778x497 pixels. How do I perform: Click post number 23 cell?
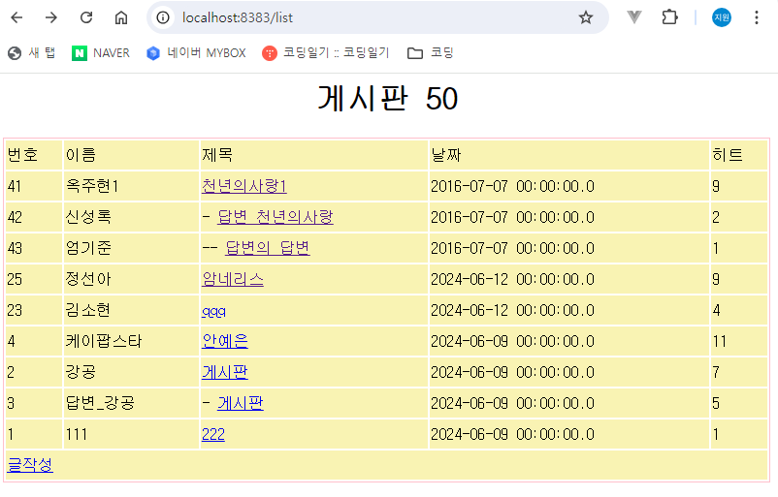pos(34,310)
